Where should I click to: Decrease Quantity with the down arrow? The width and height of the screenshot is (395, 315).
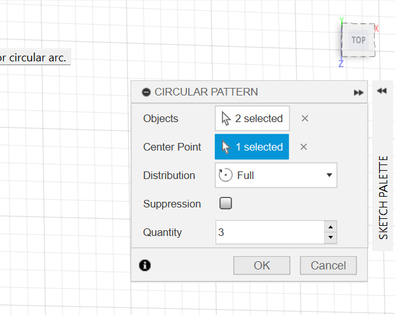pos(330,238)
